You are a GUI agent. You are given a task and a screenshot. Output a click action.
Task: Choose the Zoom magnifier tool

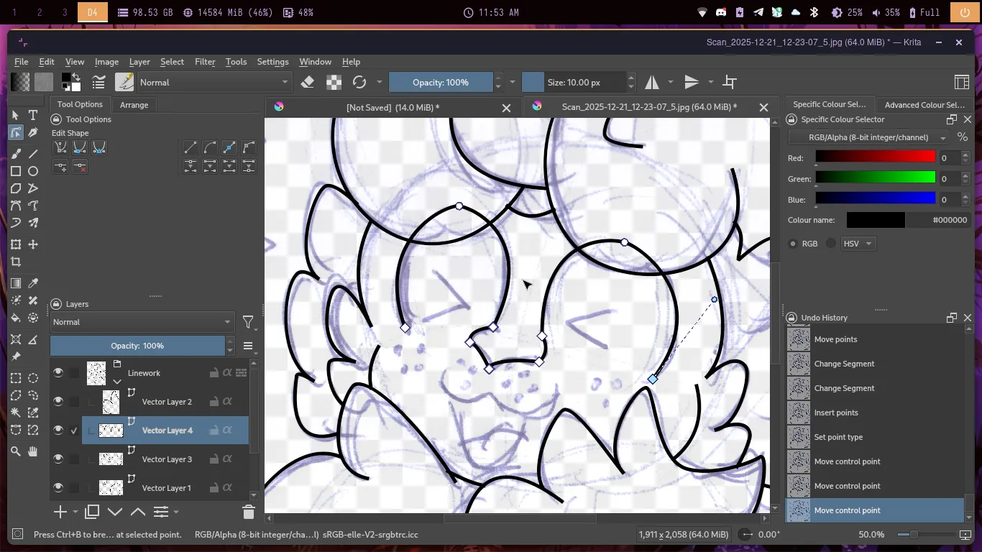tap(16, 451)
